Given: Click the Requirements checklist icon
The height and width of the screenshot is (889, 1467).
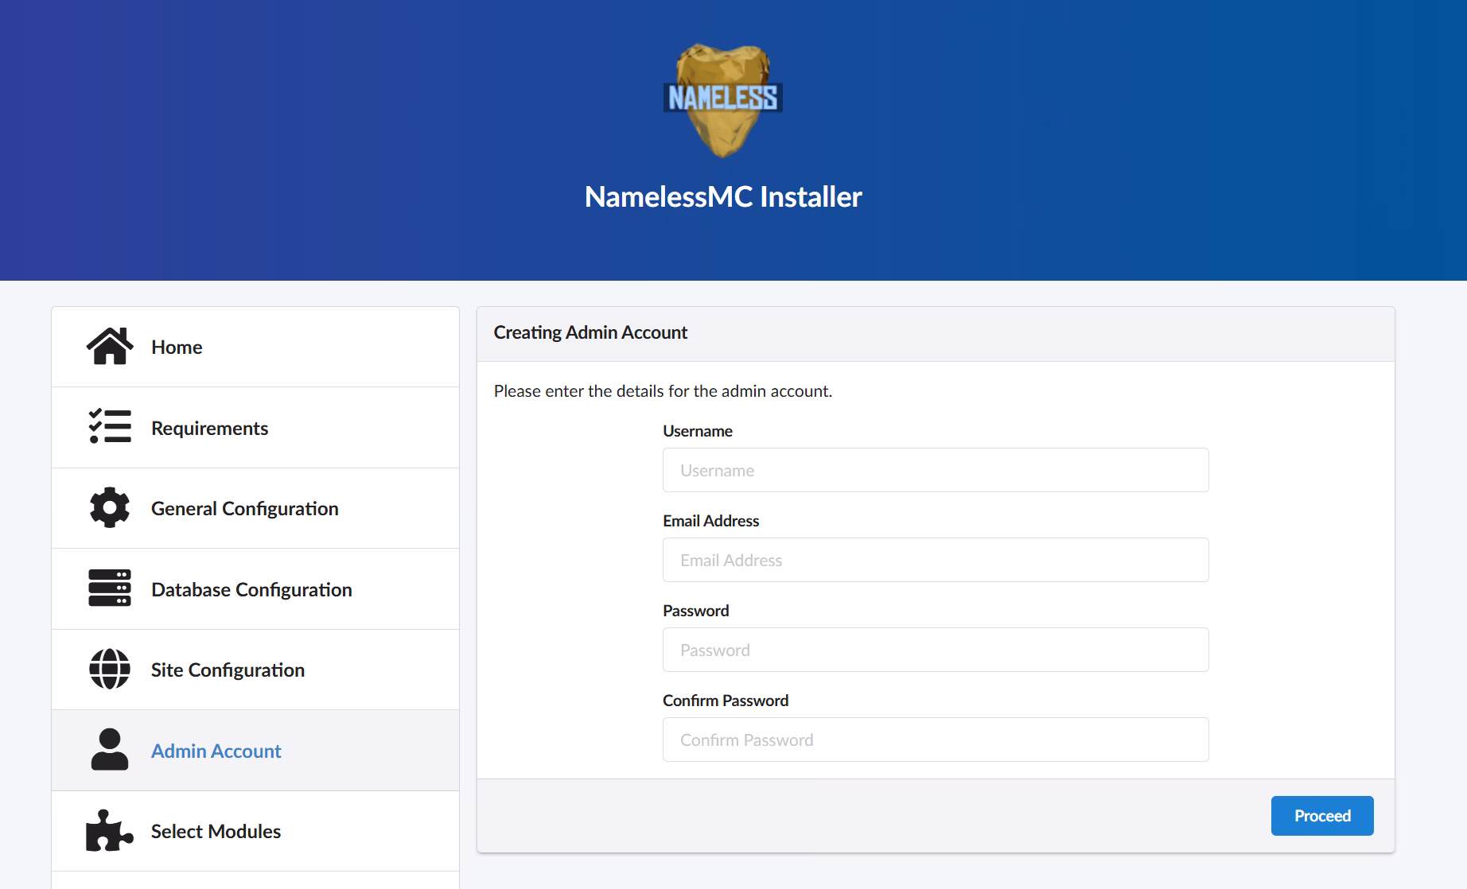Looking at the screenshot, I should pyautogui.click(x=110, y=427).
